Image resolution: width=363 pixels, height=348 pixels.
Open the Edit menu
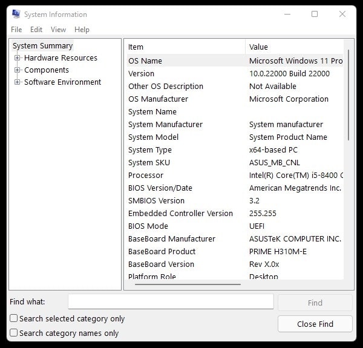coord(36,30)
